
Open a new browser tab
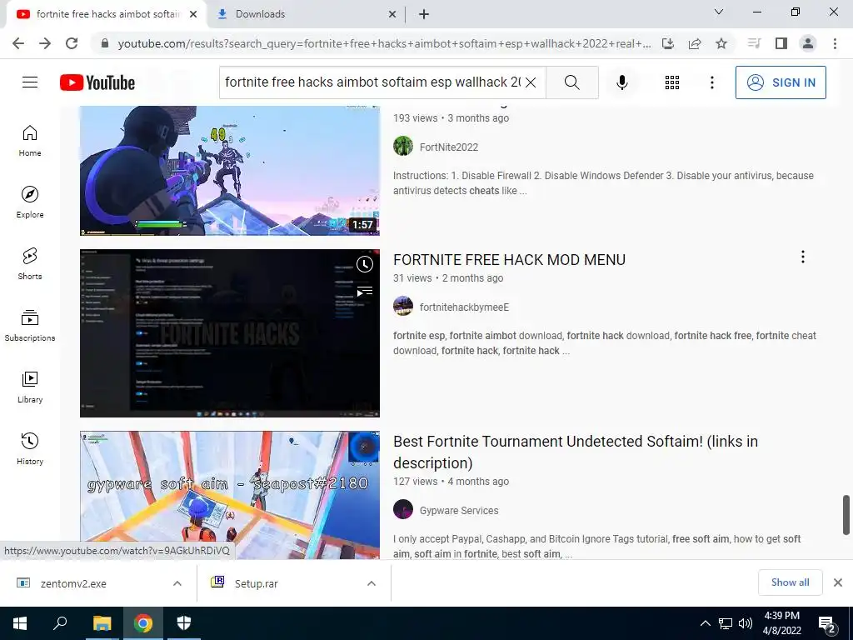(424, 14)
